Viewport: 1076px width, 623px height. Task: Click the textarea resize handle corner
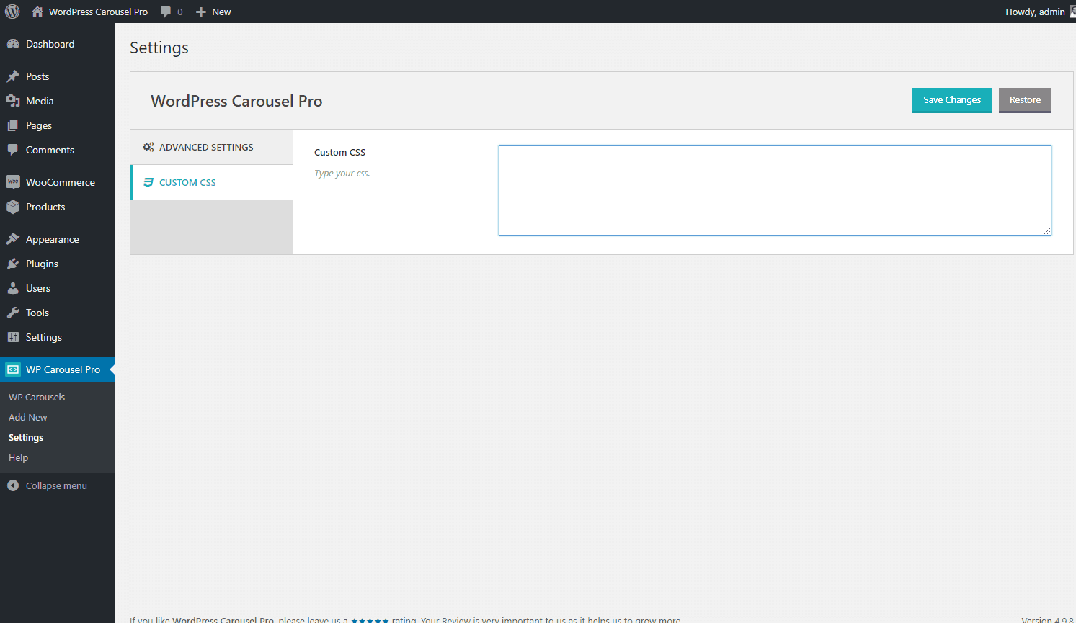pyautogui.click(x=1047, y=231)
